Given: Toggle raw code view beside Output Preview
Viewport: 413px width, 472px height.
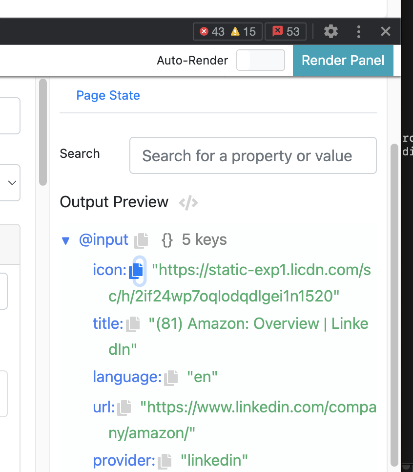Looking at the screenshot, I should coord(188,203).
